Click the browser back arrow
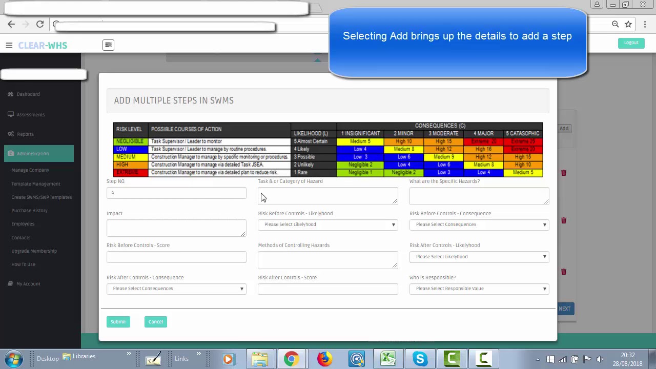The width and height of the screenshot is (656, 369). tap(11, 24)
